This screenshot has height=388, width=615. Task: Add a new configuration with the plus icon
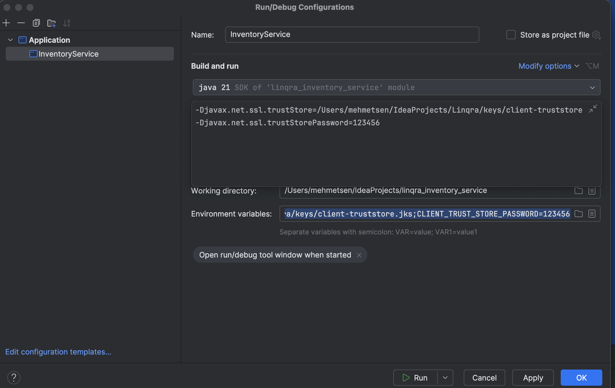tap(6, 23)
